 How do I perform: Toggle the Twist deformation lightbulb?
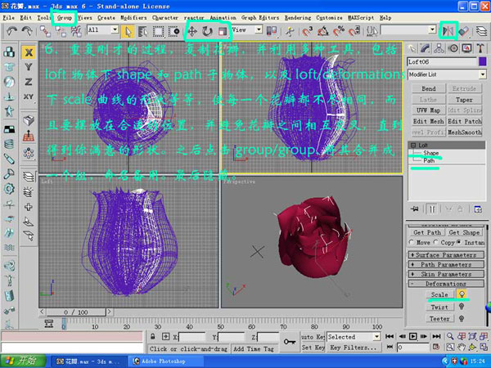pos(462,307)
